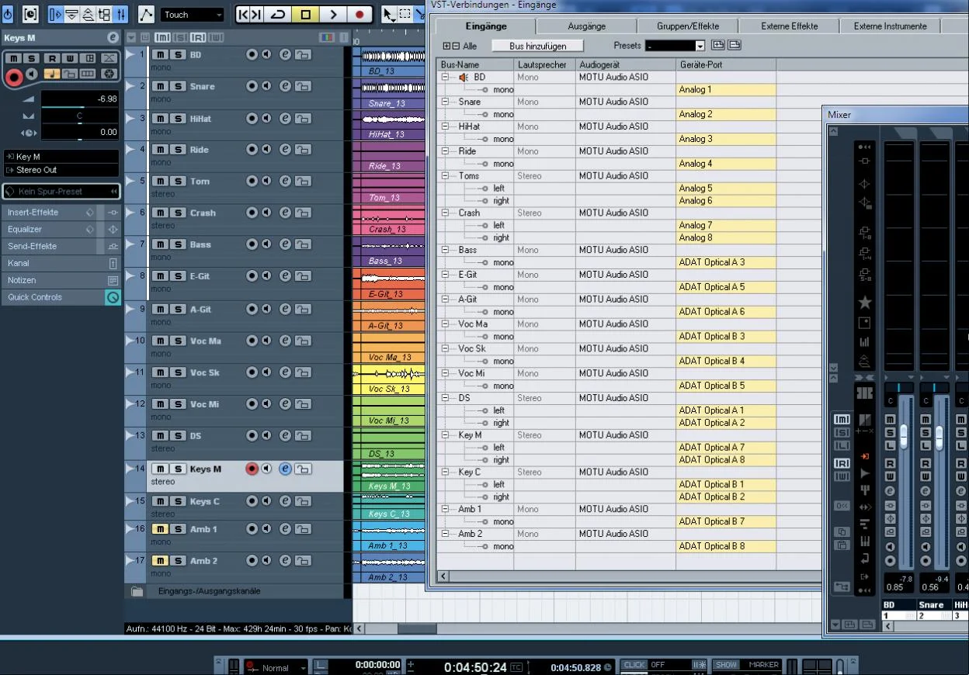Switch to the Ausgänge tab

[586, 26]
